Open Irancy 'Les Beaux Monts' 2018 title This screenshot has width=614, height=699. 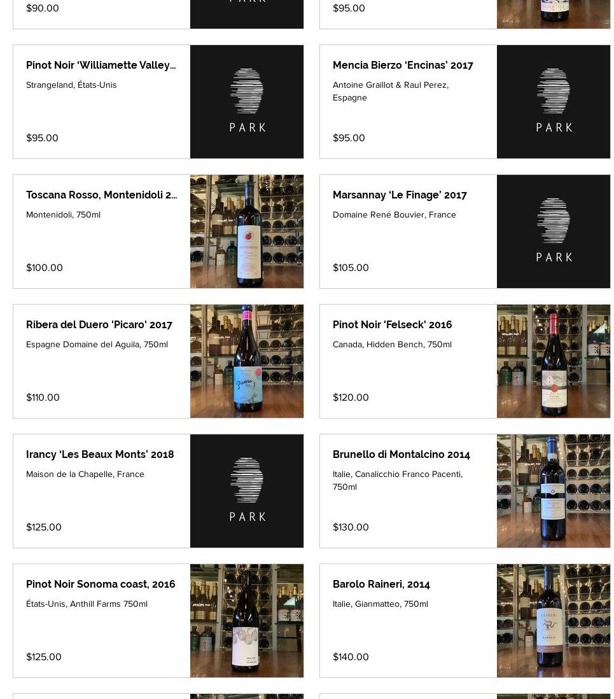pos(100,454)
